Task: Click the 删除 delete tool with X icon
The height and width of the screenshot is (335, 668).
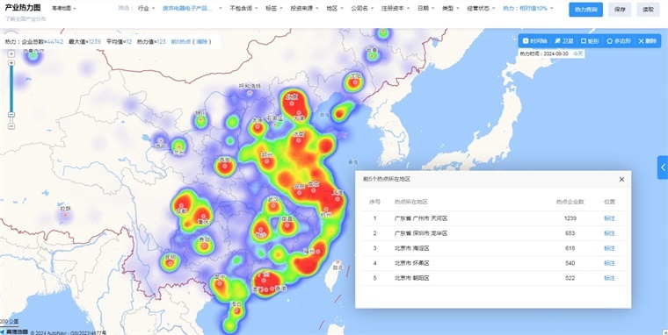Action: click(648, 41)
